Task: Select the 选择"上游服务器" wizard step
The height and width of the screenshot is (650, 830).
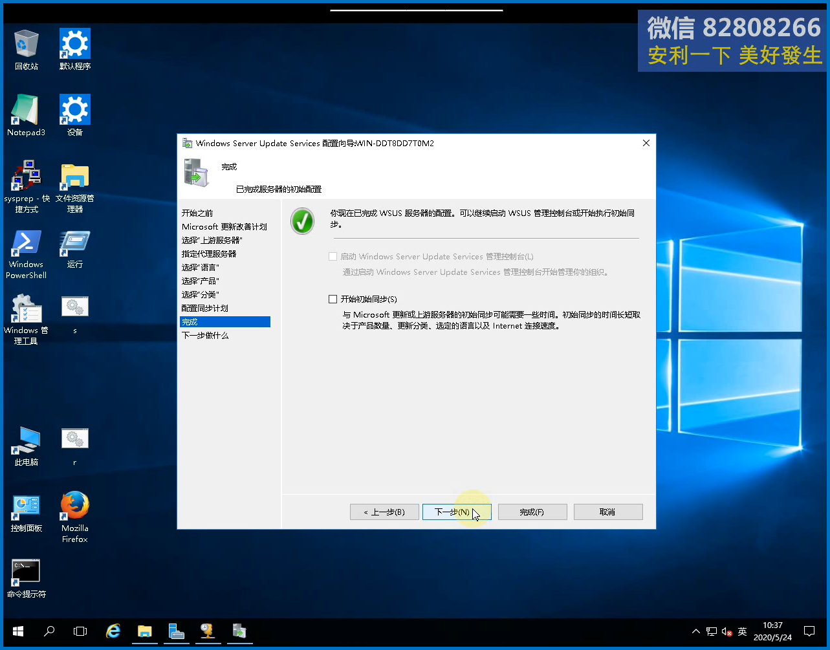Action: [212, 240]
